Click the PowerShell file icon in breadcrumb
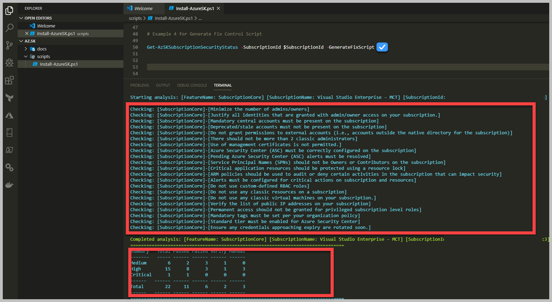552x302 pixels. (150, 18)
